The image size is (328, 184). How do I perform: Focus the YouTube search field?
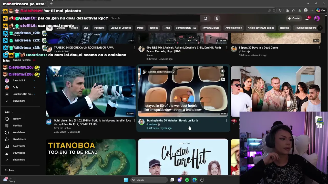tap(155, 18)
